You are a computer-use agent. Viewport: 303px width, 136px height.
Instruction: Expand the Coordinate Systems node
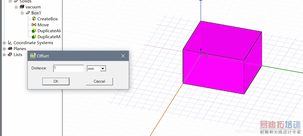(x=4, y=43)
